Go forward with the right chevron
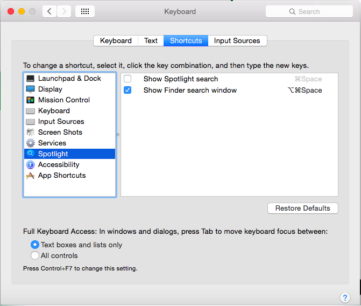361x306 pixels. [64, 11]
